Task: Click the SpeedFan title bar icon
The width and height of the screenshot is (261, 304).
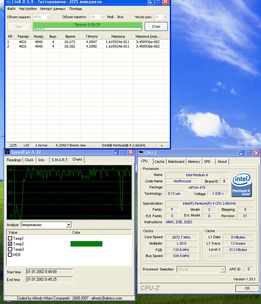Action: 7,152
